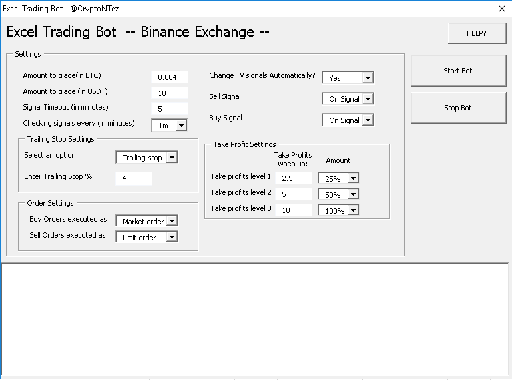Expand the Checking signals every dropdown
Image resolution: width=512 pixels, height=380 pixels.
click(x=181, y=125)
